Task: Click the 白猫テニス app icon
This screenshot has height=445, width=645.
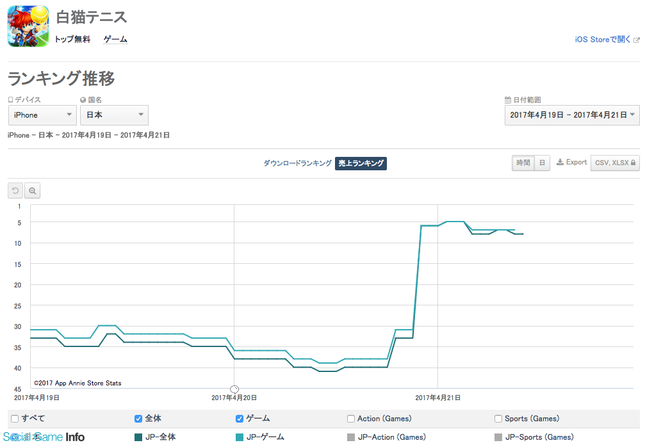Action: [x=28, y=26]
